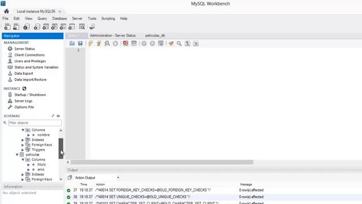Open Startup / Shutdown
Viewport: 362px width, 204px height.
30,95
